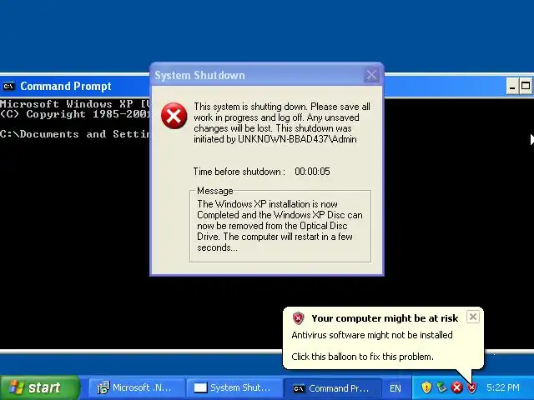Click the System Shutdown title bar

(267, 75)
